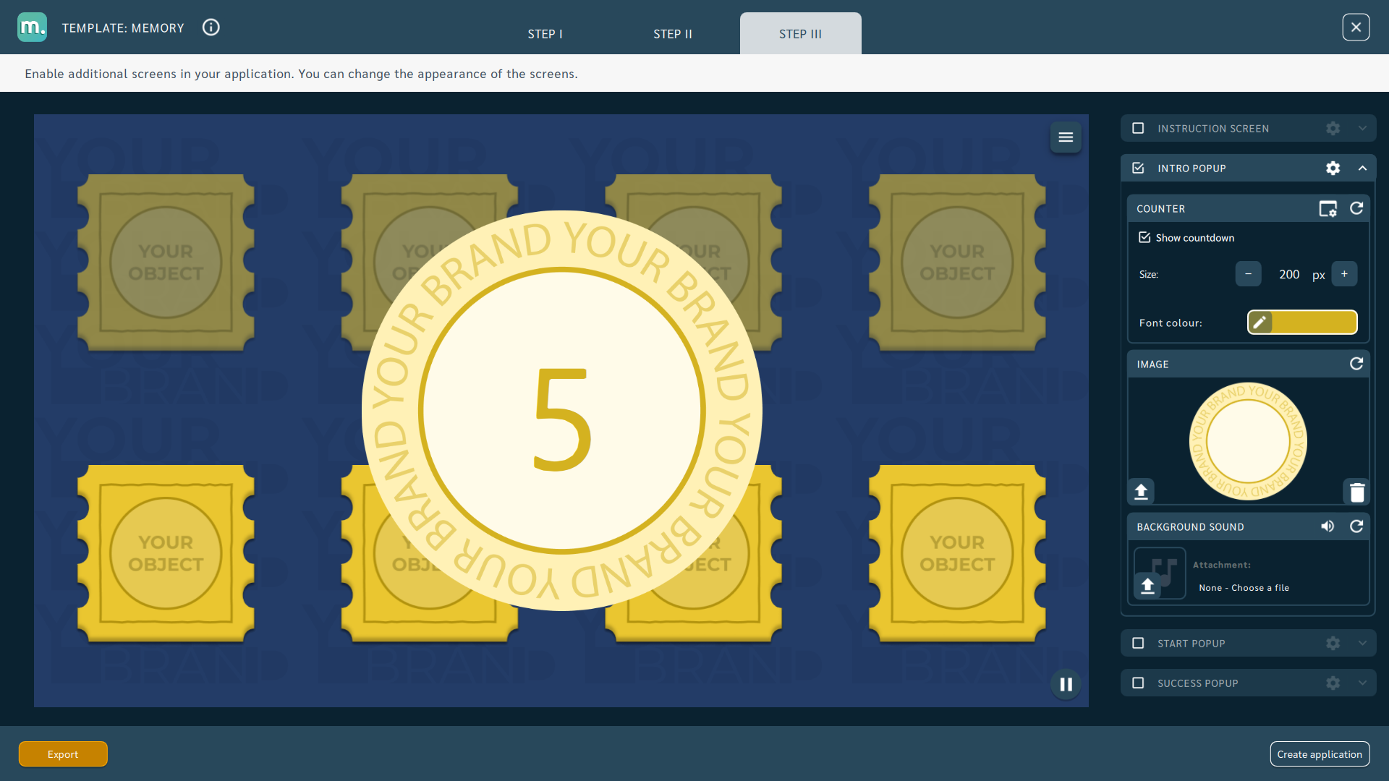Screen dimensions: 1389x781
Task: Open Start Popup settings gear
Action: tap(1333, 644)
